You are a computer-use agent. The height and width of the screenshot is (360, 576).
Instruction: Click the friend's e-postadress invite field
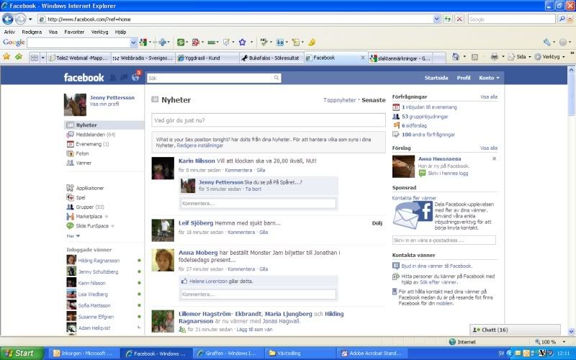[x=444, y=240]
